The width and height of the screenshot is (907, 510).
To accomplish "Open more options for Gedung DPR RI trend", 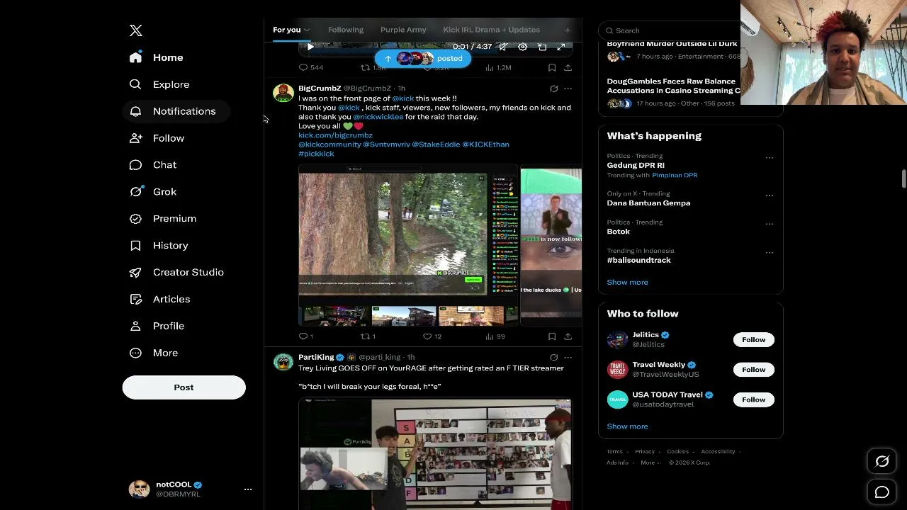I will [x=770, y=158].
